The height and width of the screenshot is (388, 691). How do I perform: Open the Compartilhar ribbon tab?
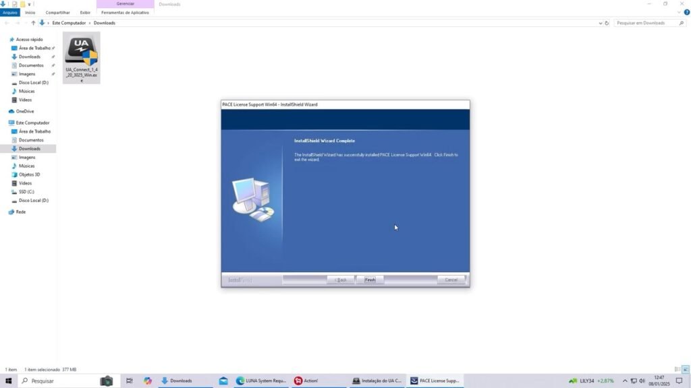click(58, 13)
